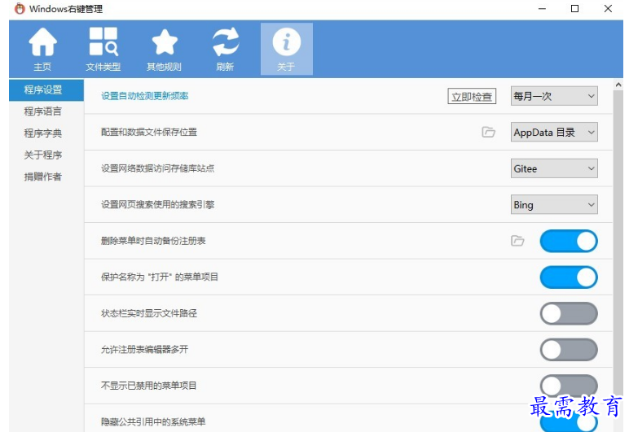Open 程序字典 in the sidebar
Image resolution: width=629 pixels, height=432 pixels.
(43, 133)
